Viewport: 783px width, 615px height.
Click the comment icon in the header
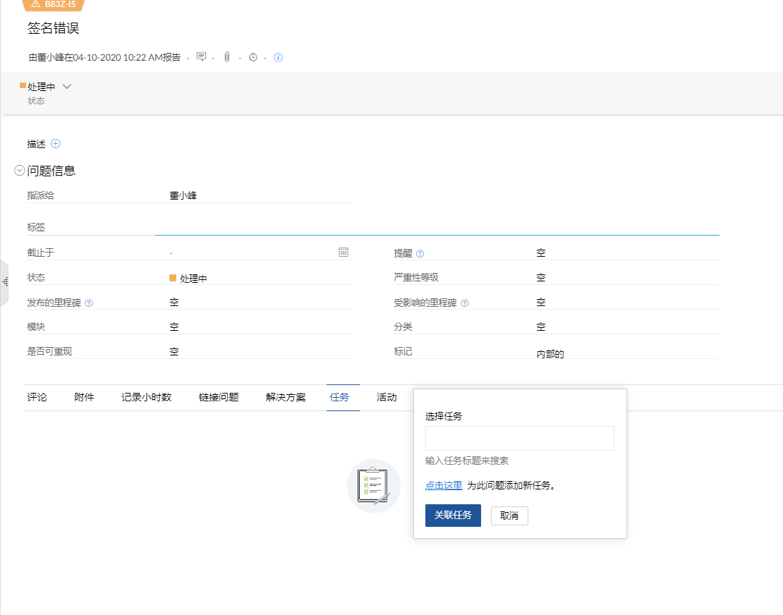201,57
